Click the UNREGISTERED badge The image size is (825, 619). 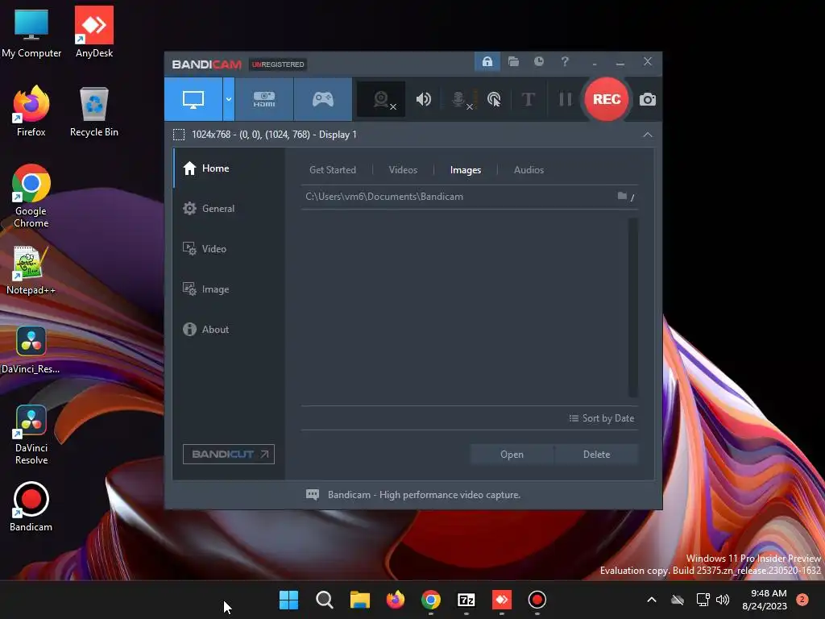point(278,64)
